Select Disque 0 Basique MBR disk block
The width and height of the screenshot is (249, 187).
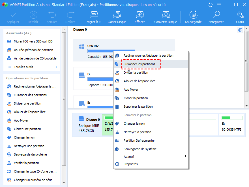click(87, 125)
